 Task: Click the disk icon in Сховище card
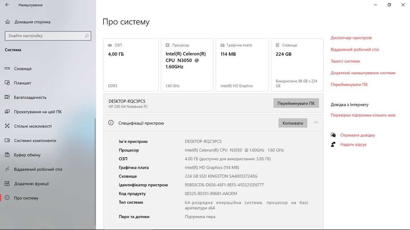(278, 45)
